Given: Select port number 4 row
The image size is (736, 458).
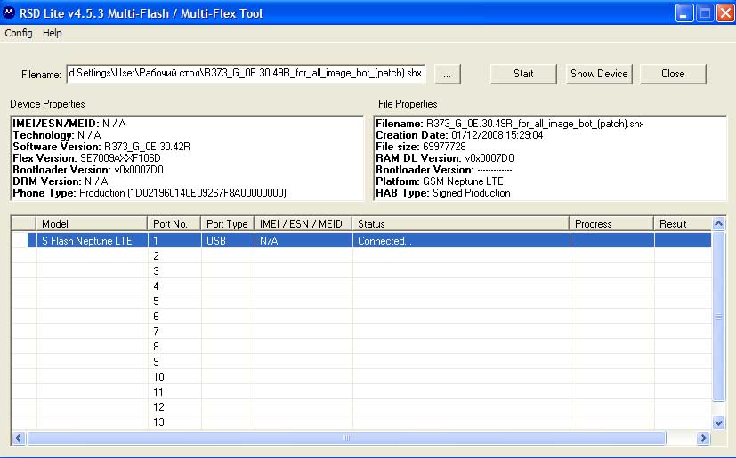Looking at the screenshot, I should coord(361,285).
